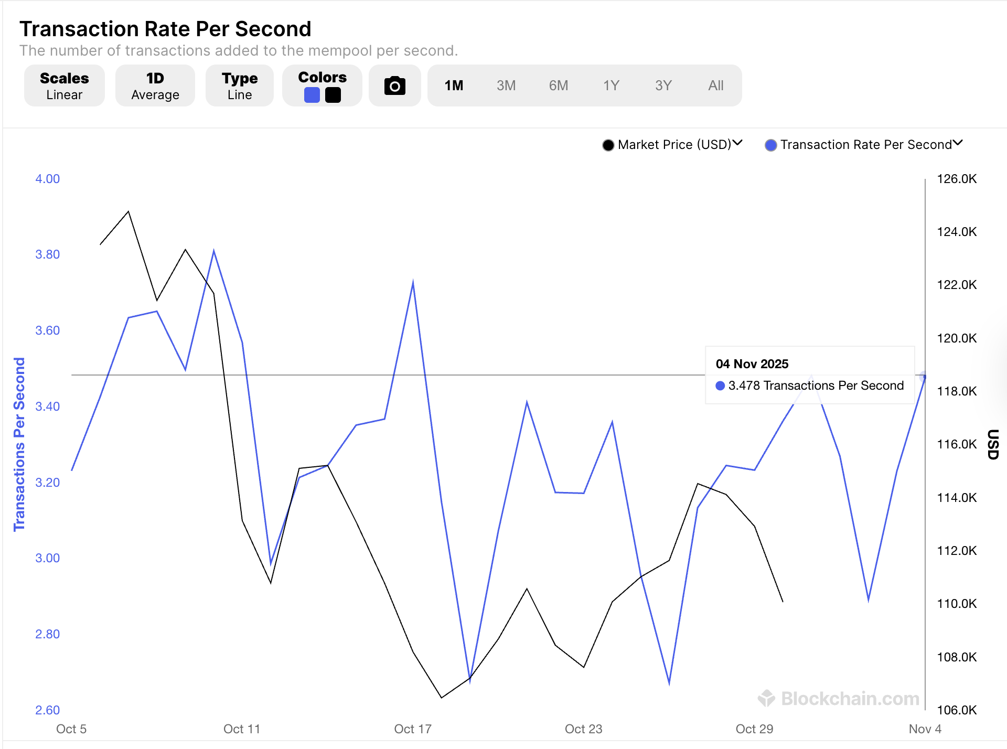Open the 1D Average interval selector
Screen dimensions: 1007x749
point(155,85)
